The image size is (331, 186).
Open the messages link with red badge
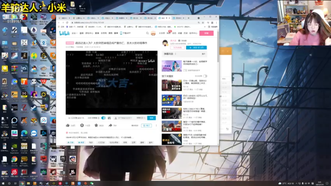[168, 33]
